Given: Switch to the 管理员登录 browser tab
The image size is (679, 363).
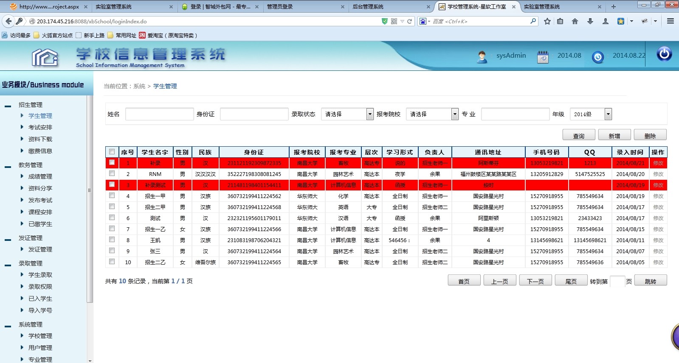Looking at the screenshot, I should [x=305, y=7].
